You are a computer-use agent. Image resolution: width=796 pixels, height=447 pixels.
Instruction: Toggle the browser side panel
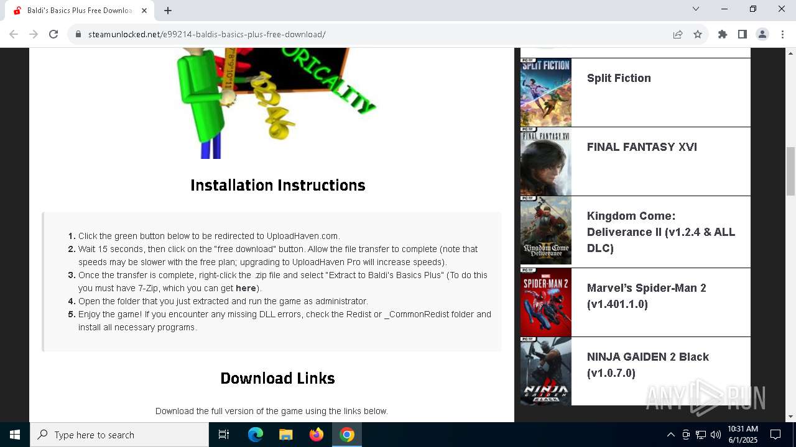coord(743,34)
